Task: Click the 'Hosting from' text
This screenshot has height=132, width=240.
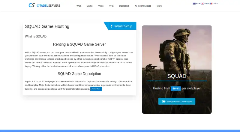Action: click(161, 88)
